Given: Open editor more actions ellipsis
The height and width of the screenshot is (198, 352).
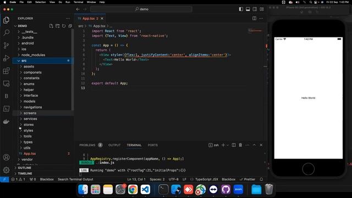Looking at the screenshot, I should pyautogui.click(x=261, y=18).
